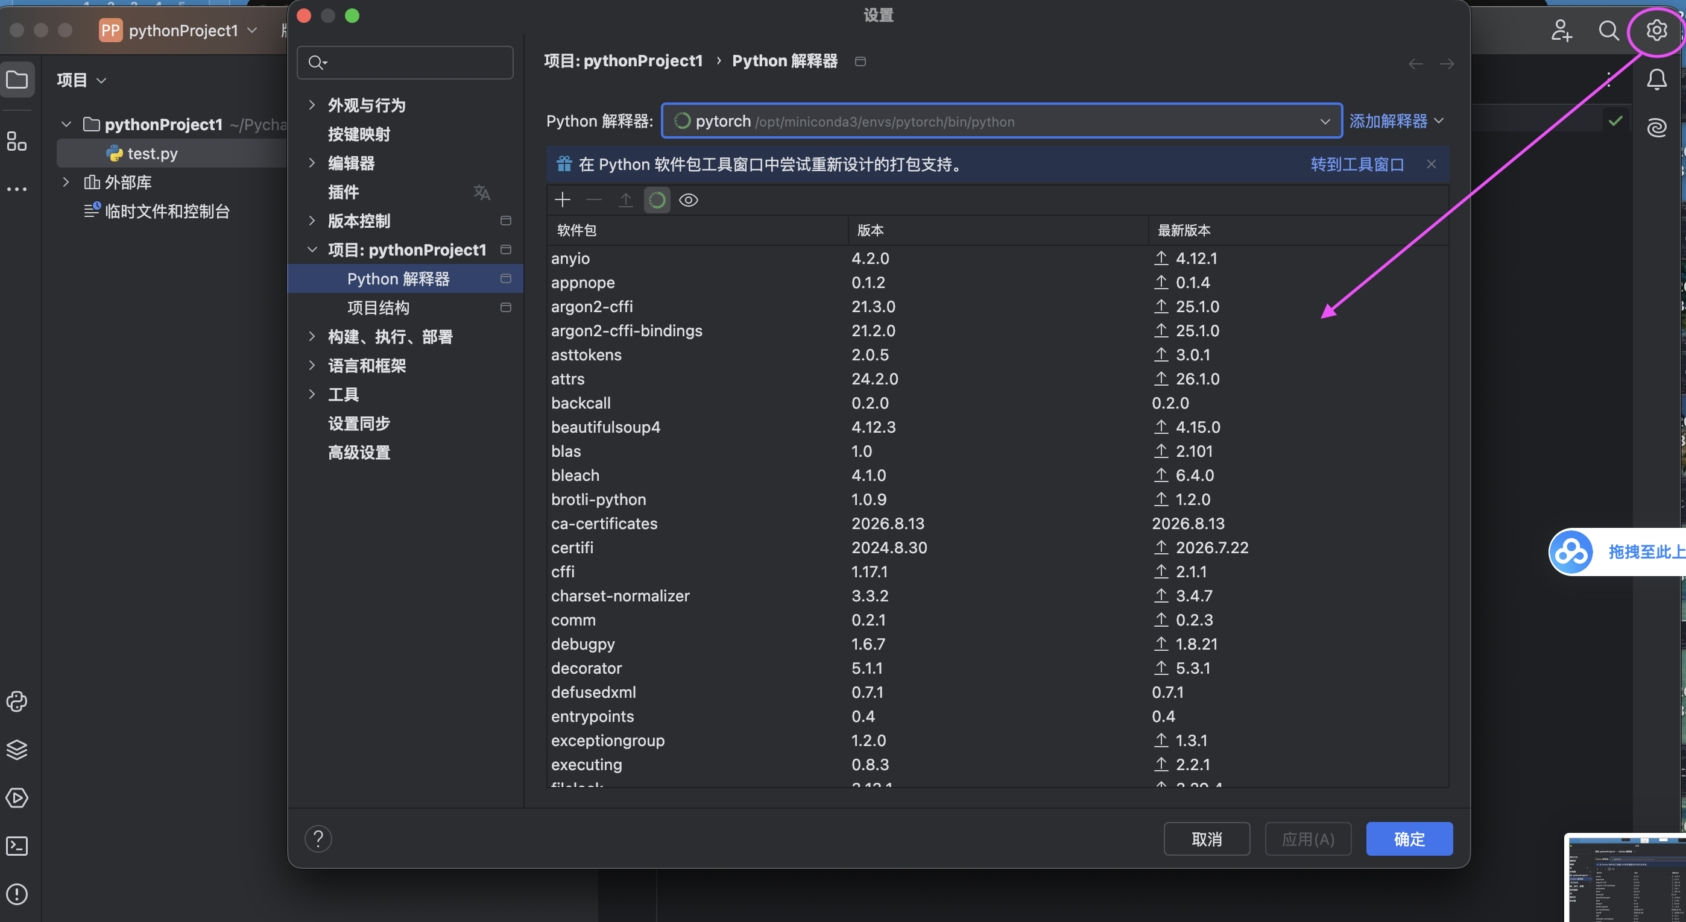
Task: Open the Python Packages layers icon
Action: tap(17, 750)
